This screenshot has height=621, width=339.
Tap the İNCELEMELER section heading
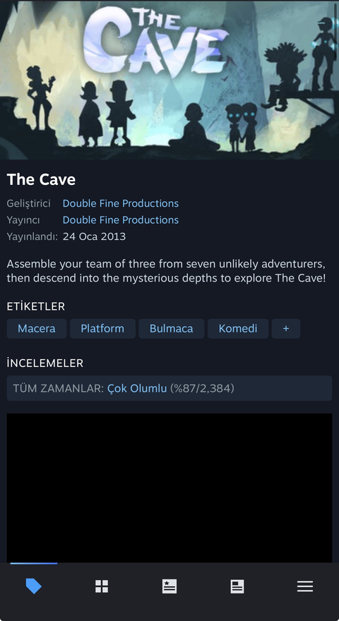point(44,363)
